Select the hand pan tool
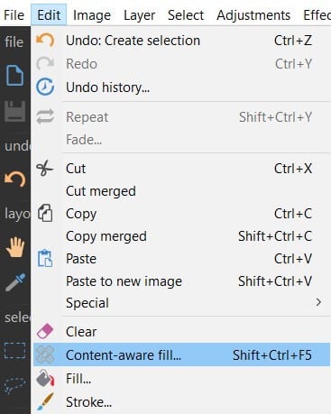 (15, 247)
